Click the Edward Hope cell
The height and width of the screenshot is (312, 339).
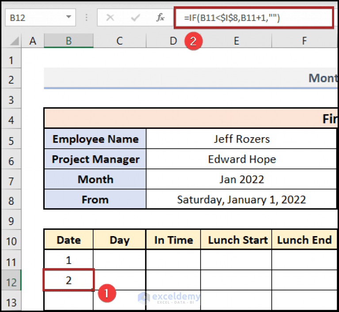[x=241, y=159]
